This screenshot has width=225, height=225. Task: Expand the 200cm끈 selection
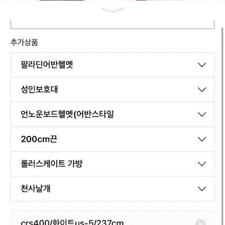click(x=113, y=139)
